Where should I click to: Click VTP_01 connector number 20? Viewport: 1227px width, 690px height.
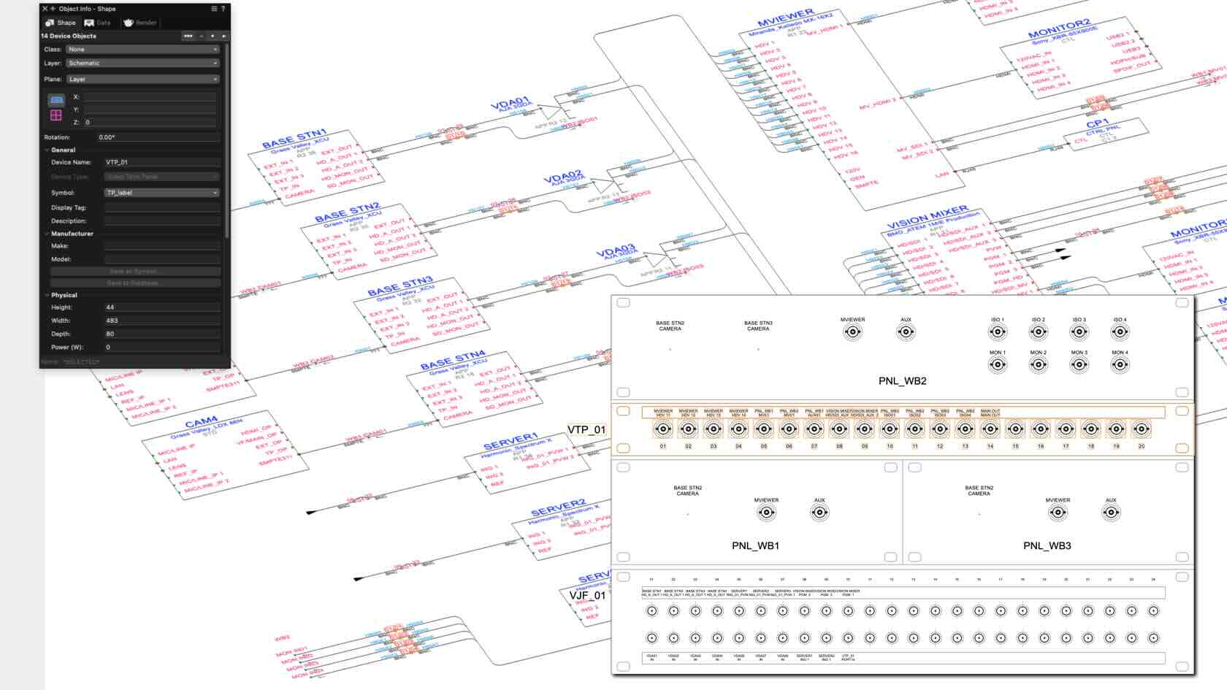[x=1142, y=429]
